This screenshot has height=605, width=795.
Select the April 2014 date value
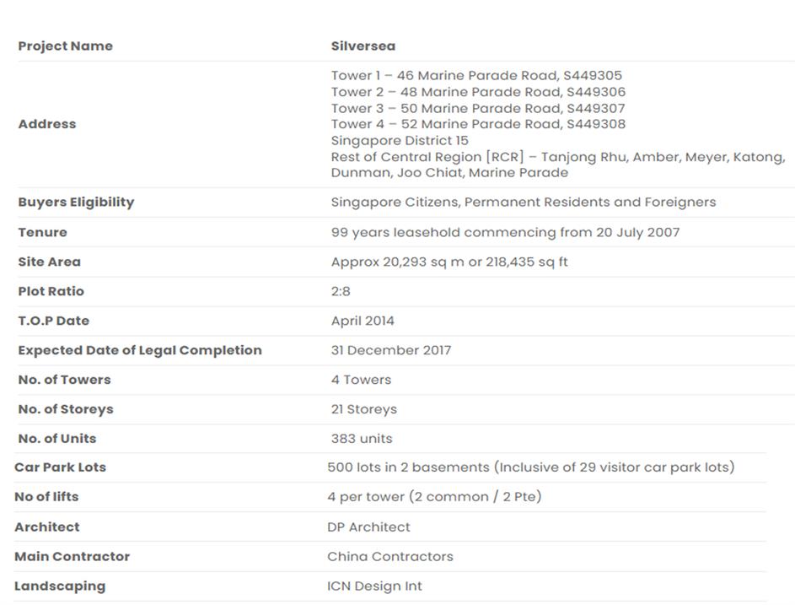(363, 321)
